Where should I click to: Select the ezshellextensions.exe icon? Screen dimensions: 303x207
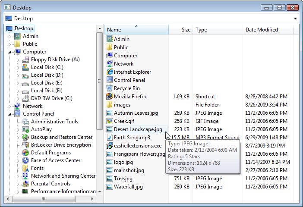pos(110,146)
